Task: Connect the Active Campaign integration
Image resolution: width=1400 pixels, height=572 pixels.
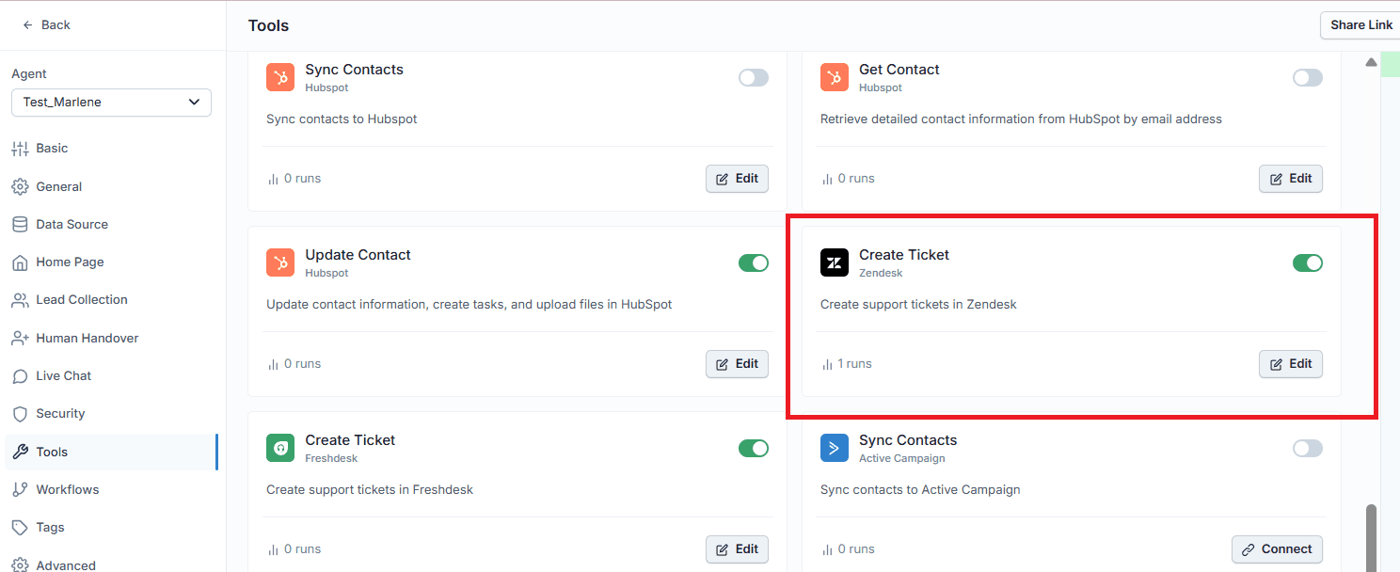Action: 1277,549
